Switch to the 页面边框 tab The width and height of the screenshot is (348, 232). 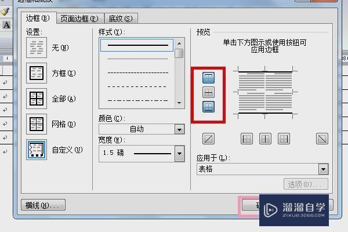(x=79, y=19)
